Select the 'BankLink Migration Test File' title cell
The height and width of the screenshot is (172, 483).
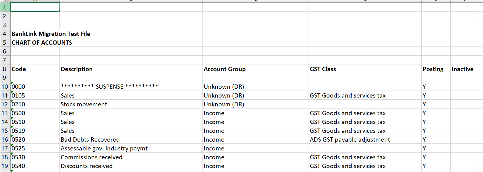[x=51, y=34]
